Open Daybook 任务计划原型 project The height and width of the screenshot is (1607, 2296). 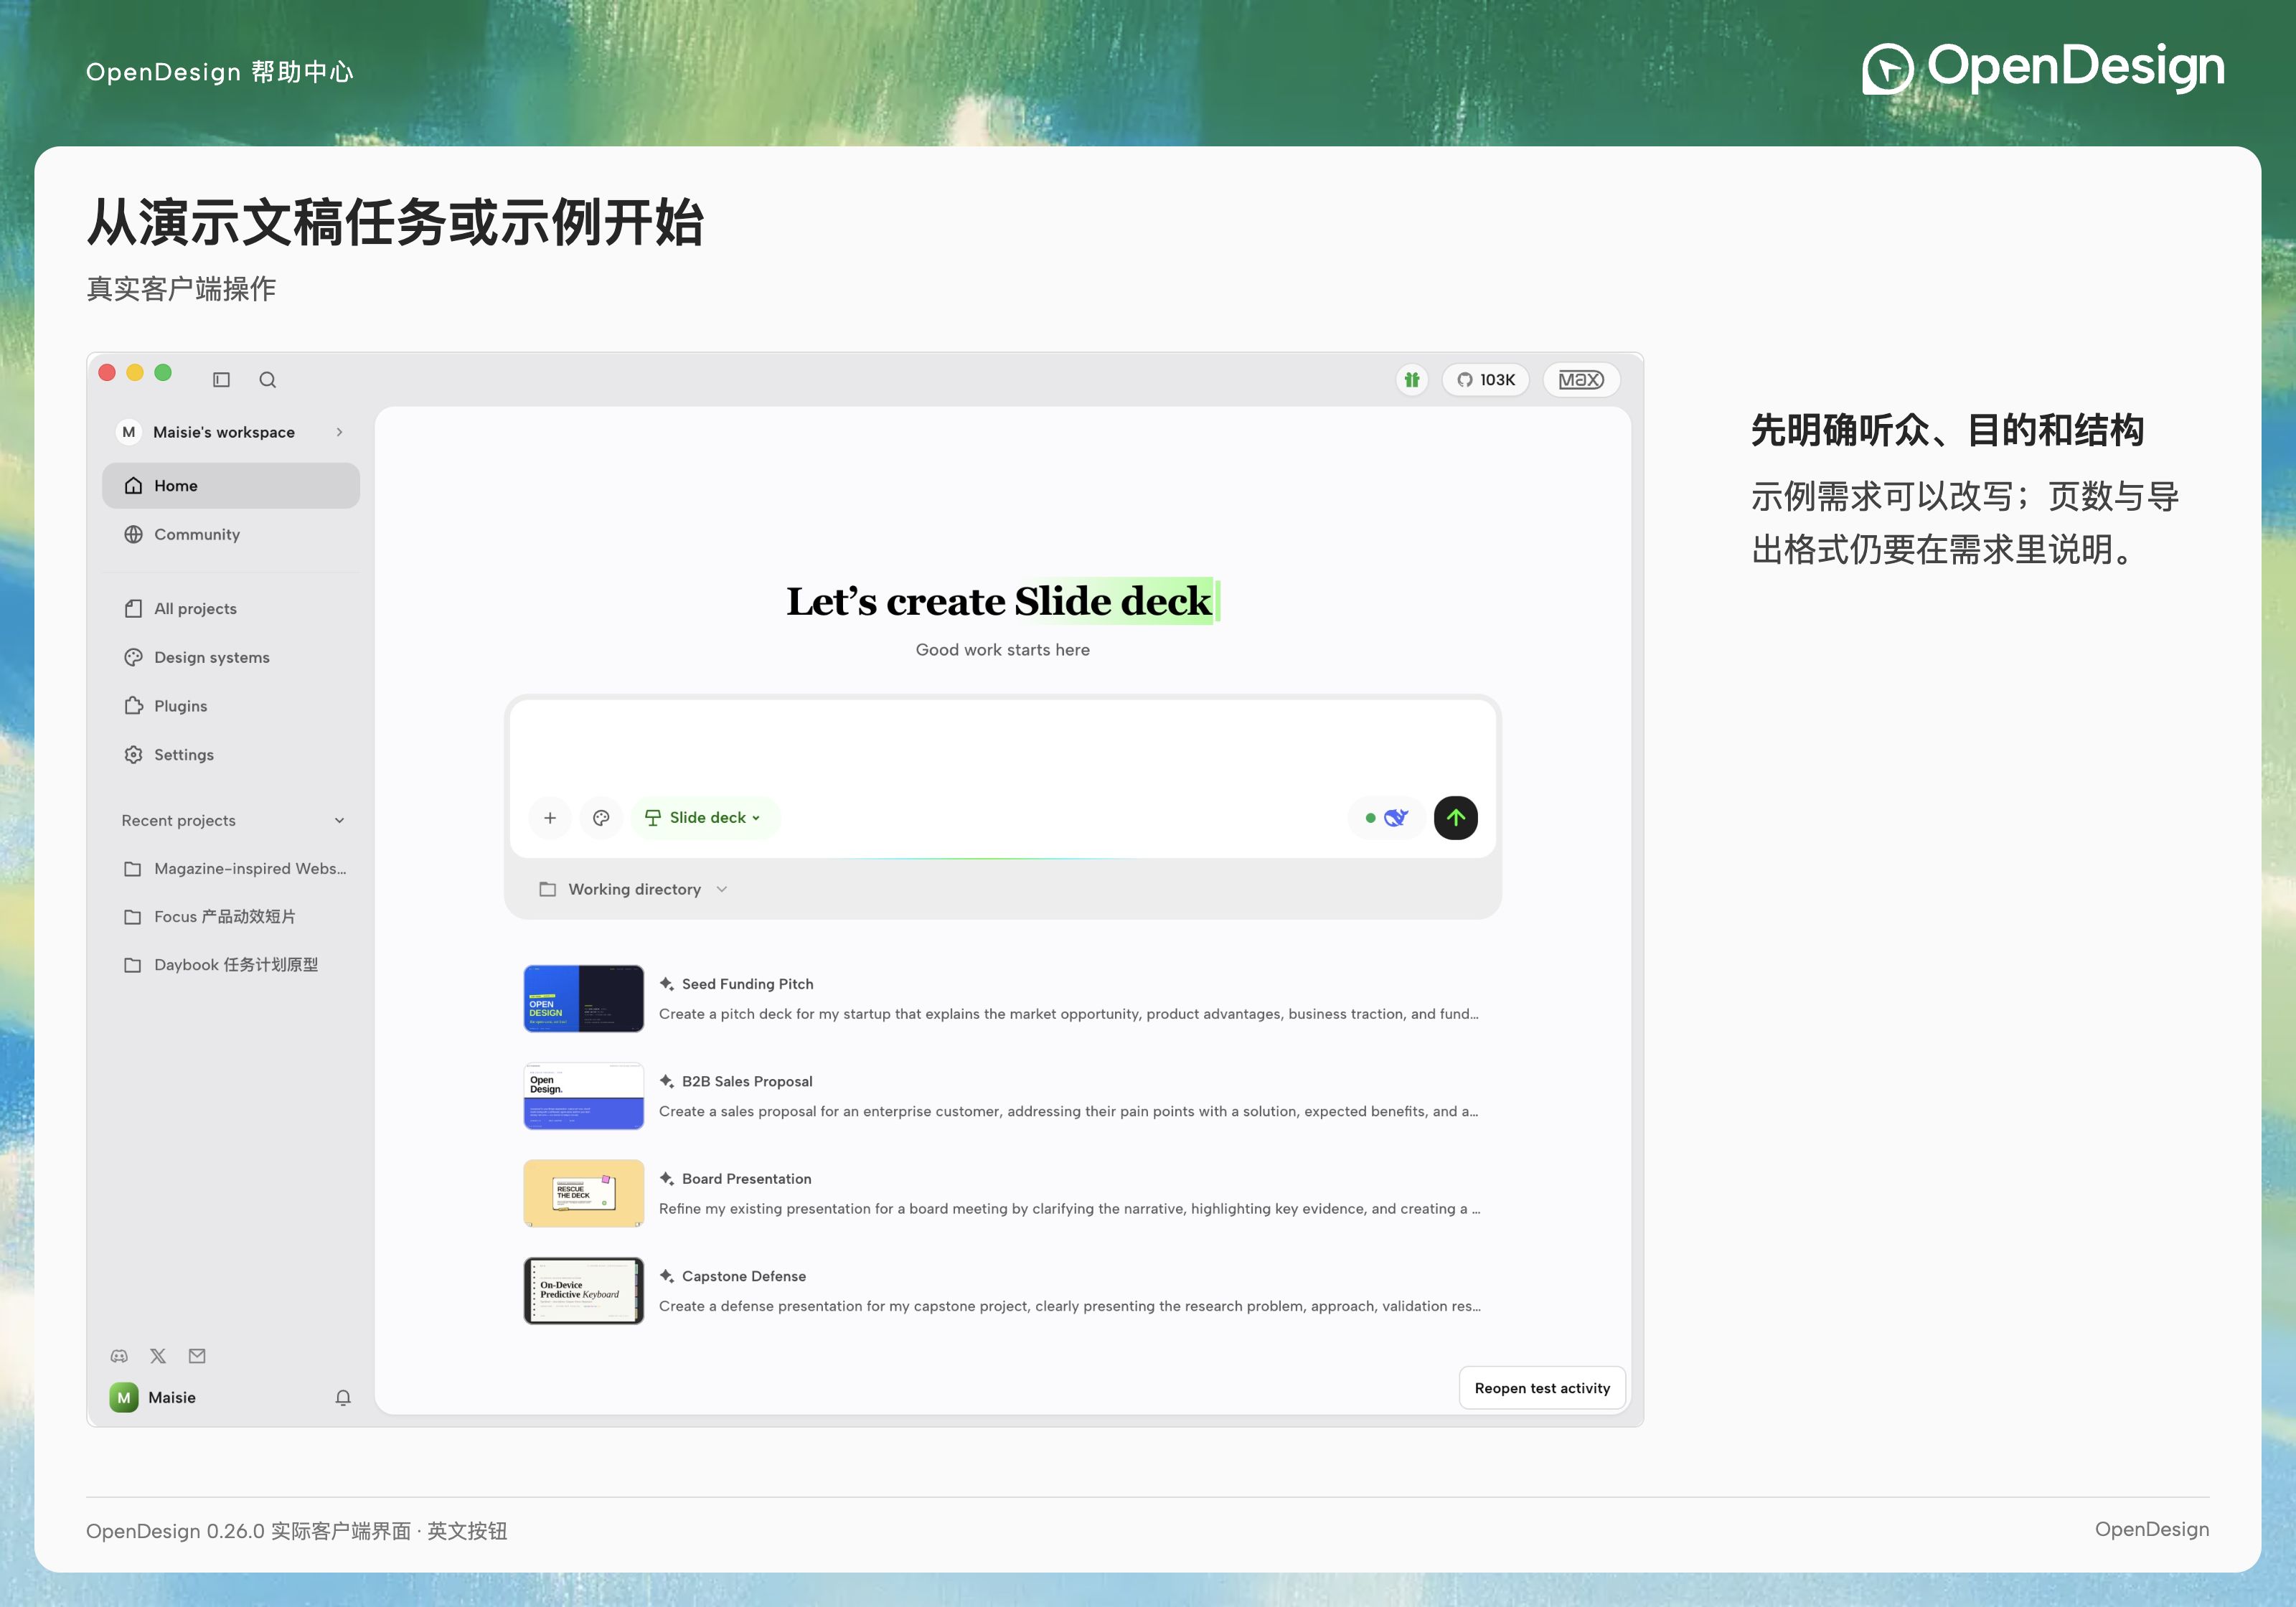pos(231,964)
